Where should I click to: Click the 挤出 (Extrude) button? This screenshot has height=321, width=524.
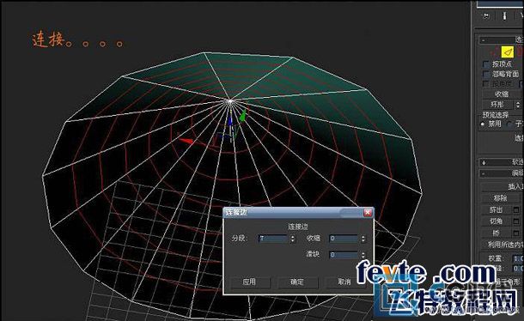497,209
